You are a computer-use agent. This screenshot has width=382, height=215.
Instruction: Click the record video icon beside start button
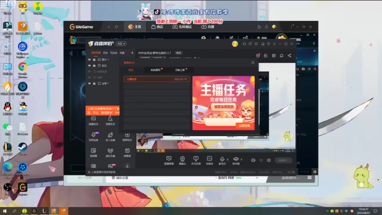254,160
